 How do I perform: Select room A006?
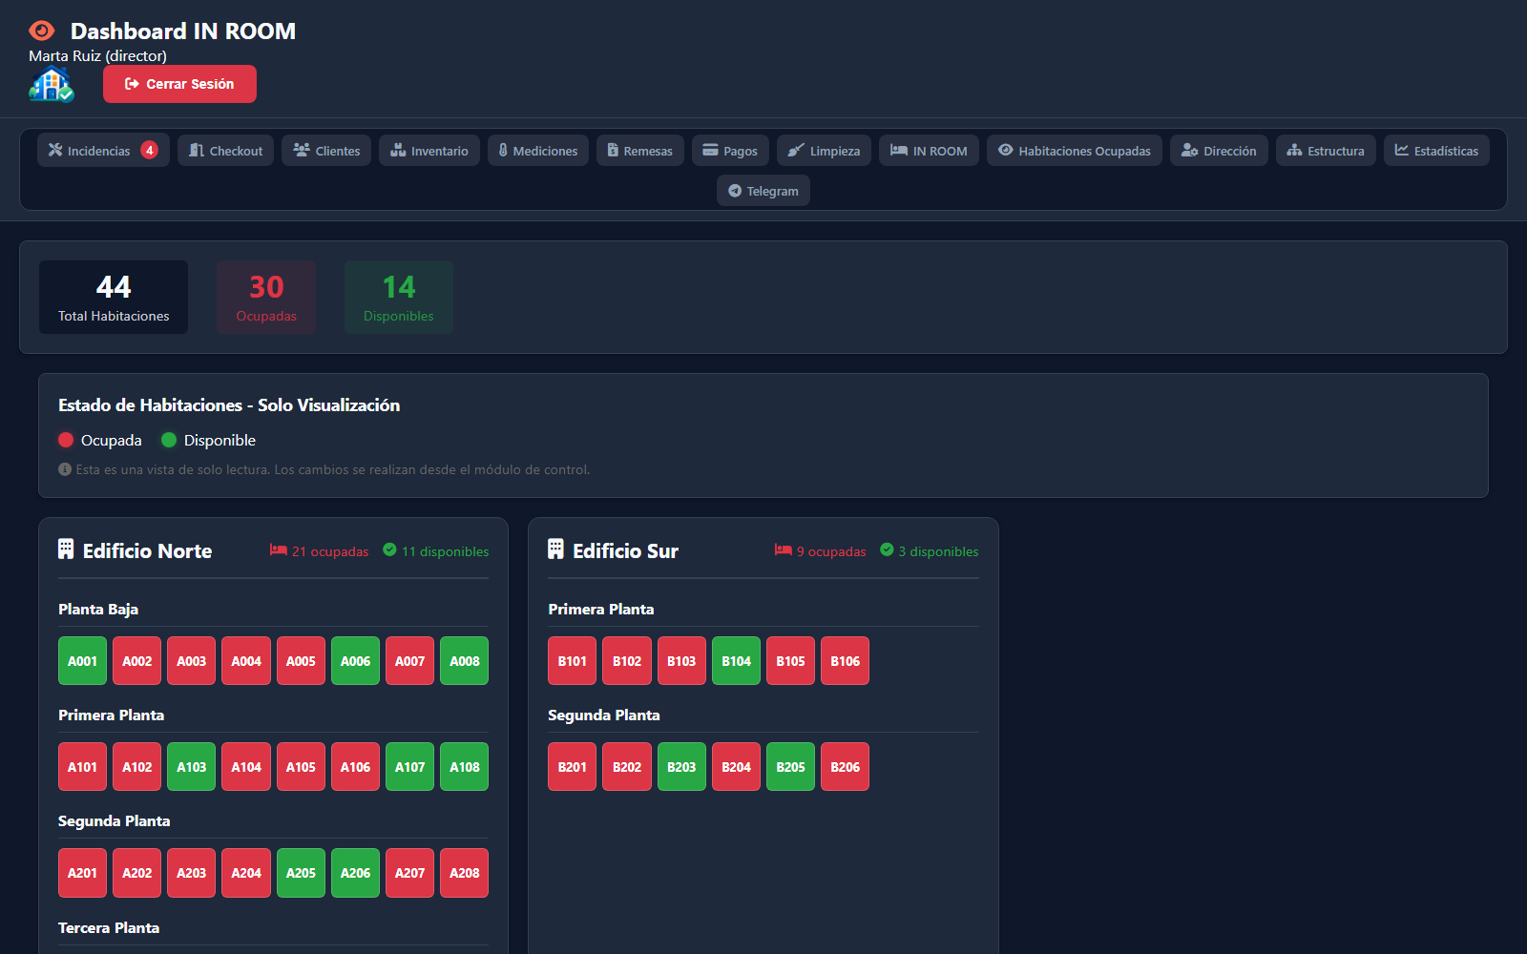coord(355,661)
